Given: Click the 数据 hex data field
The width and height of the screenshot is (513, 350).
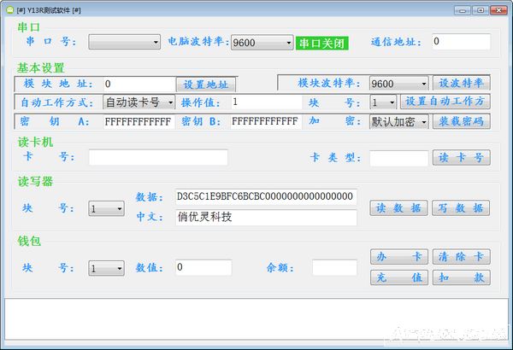Looking at the screenshot, I should (x=266, y=196).
